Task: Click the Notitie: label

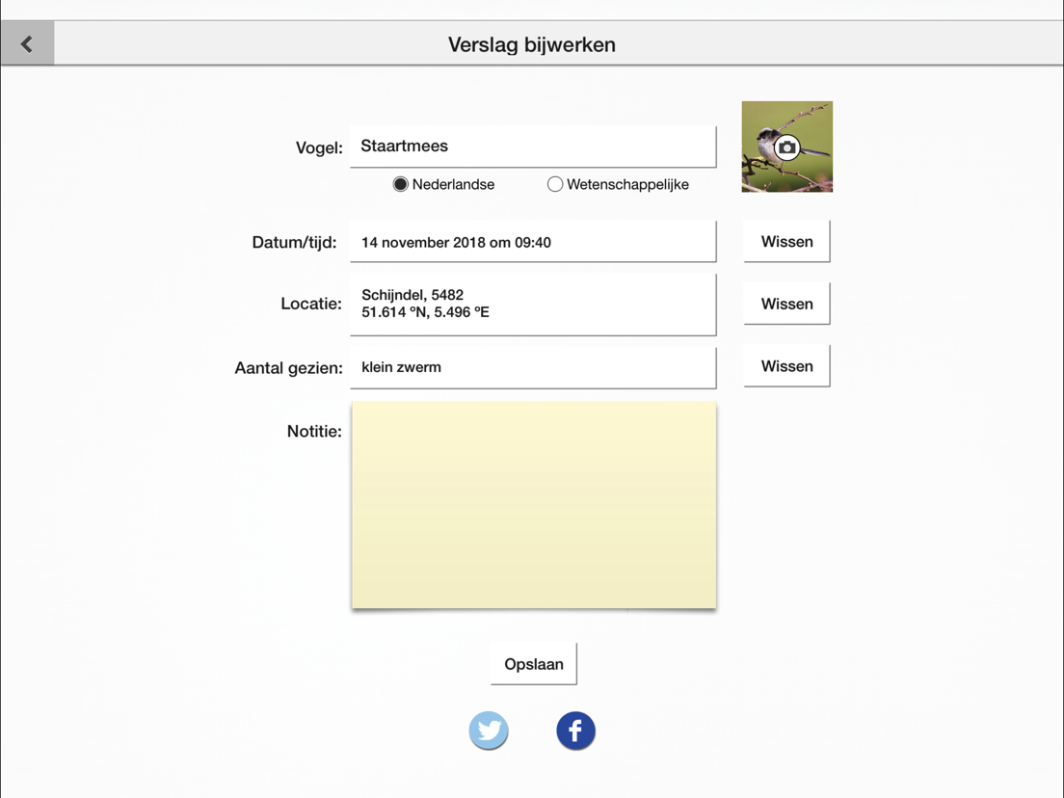Action: (314, 431)
